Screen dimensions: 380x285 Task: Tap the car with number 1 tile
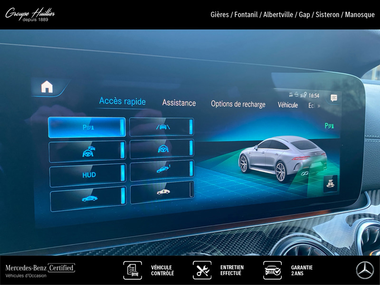(x=161, y=170)
